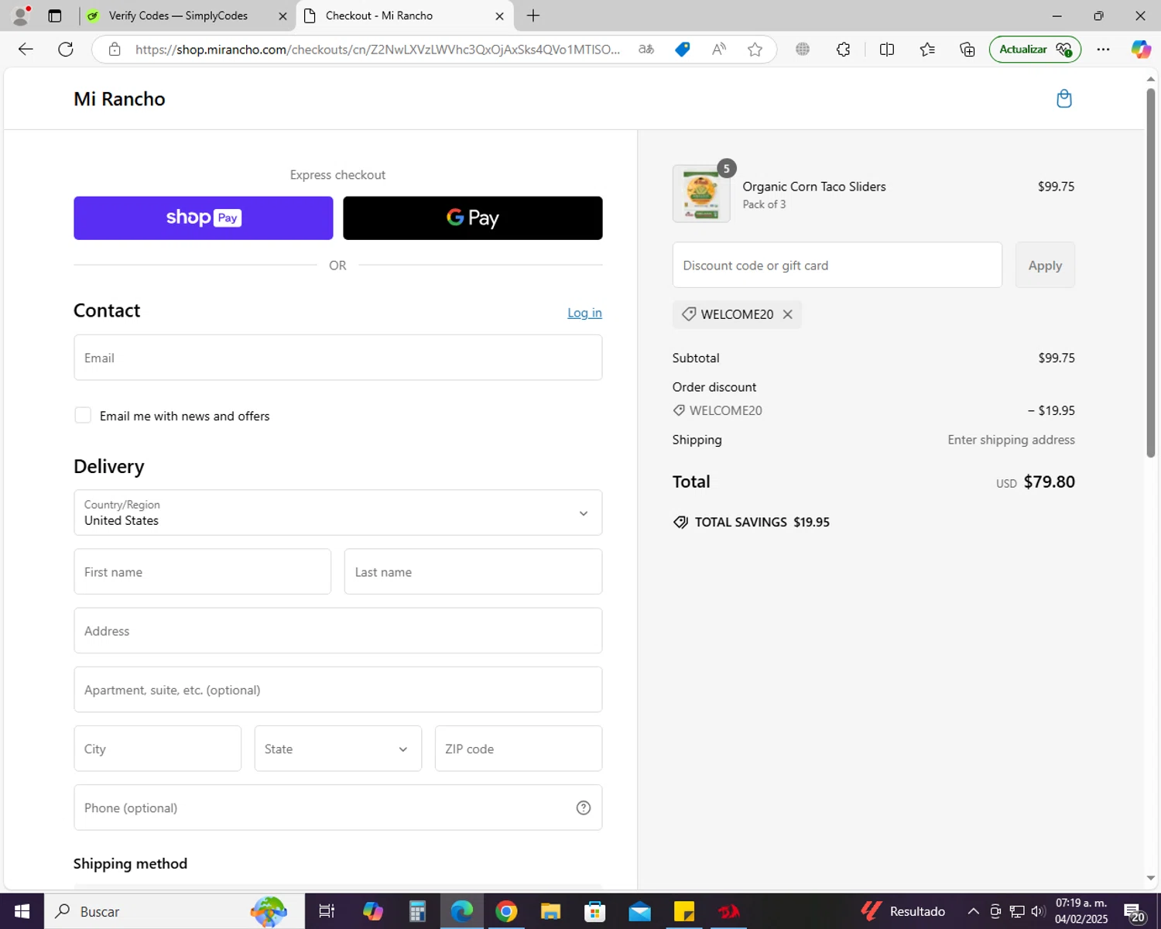
Task: Pay with Google Pay button
Action: pos(473,218)
